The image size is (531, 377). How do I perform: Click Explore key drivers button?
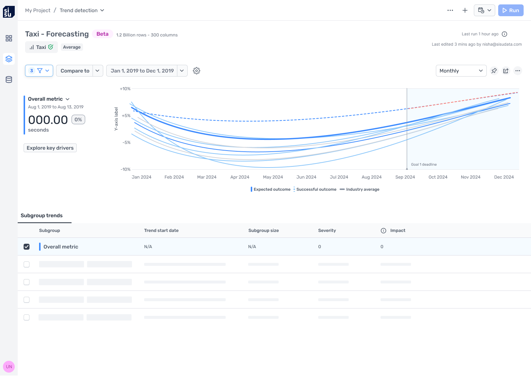point(50,148)
